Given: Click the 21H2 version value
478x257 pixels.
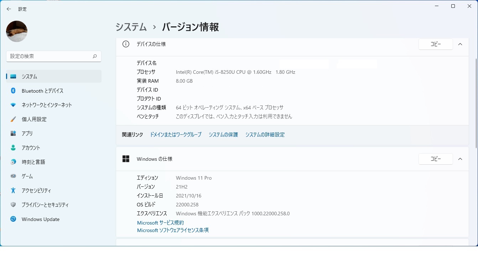Looking at the screenshot, I should click(182, 187).
